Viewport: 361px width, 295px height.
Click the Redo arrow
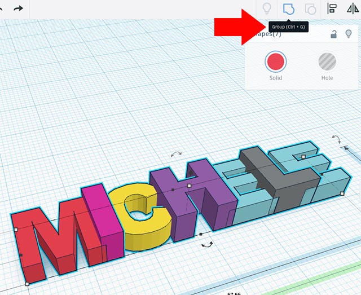pos(18,8)
